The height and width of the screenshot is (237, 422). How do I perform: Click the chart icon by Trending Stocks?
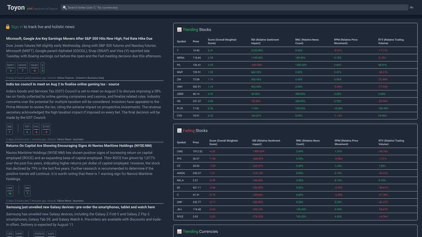(179, 30)
